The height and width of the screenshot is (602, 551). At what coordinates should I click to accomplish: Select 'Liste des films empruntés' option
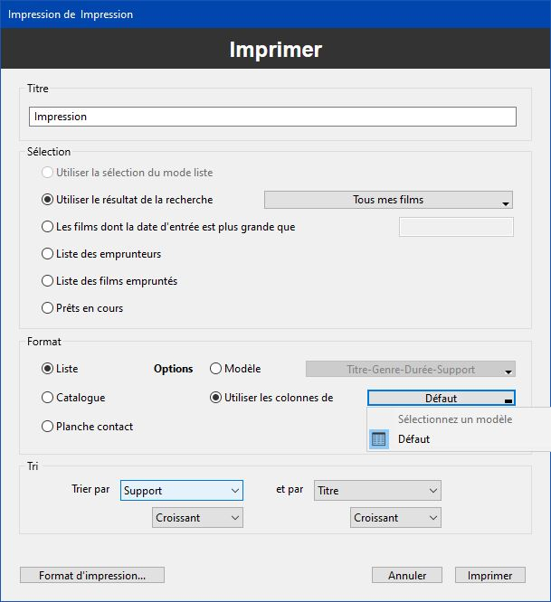(48, 281)
